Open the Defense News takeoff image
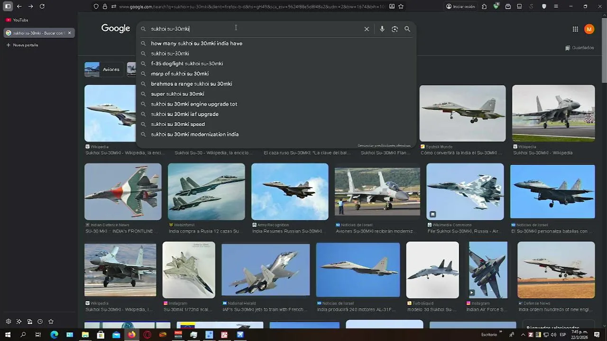 (x=556, y=270)
